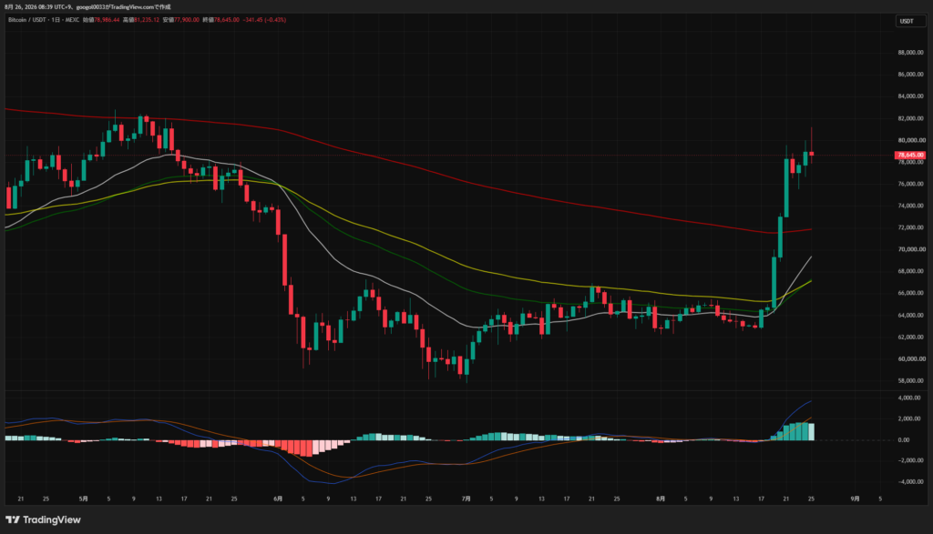Click the 80,000.00 price axis label

[910, 140]
